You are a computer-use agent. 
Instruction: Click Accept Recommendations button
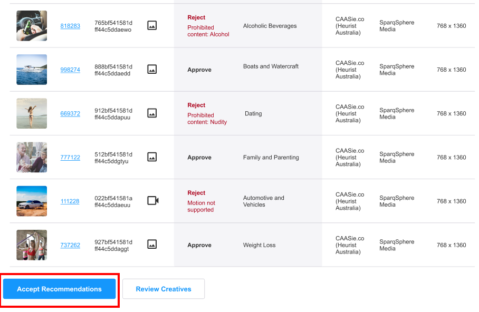pos(59,289)
